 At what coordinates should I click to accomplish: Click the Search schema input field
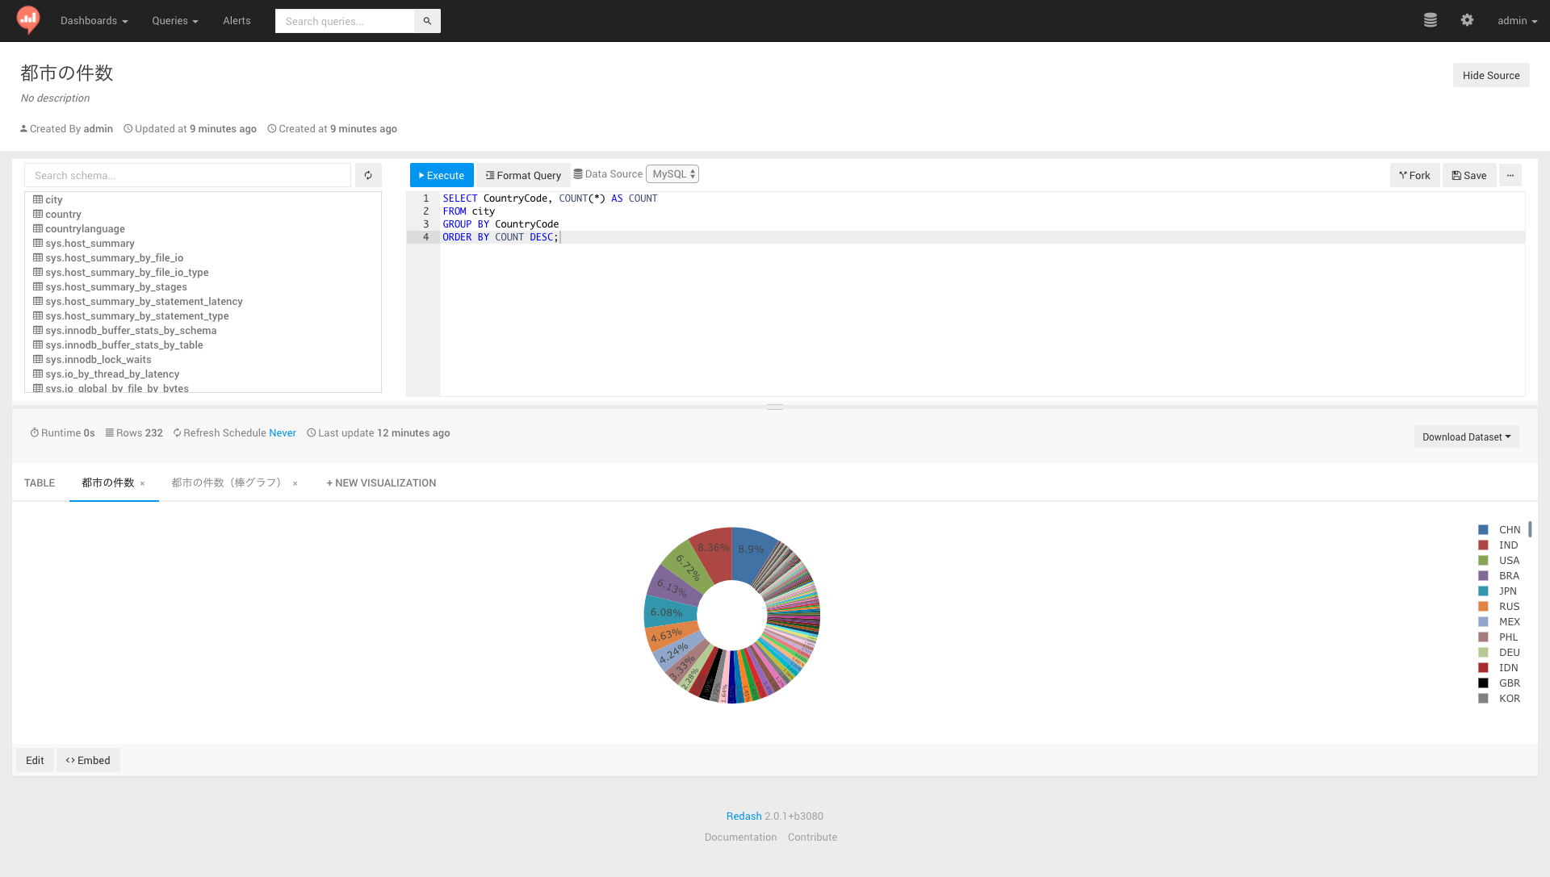point(187,175)
